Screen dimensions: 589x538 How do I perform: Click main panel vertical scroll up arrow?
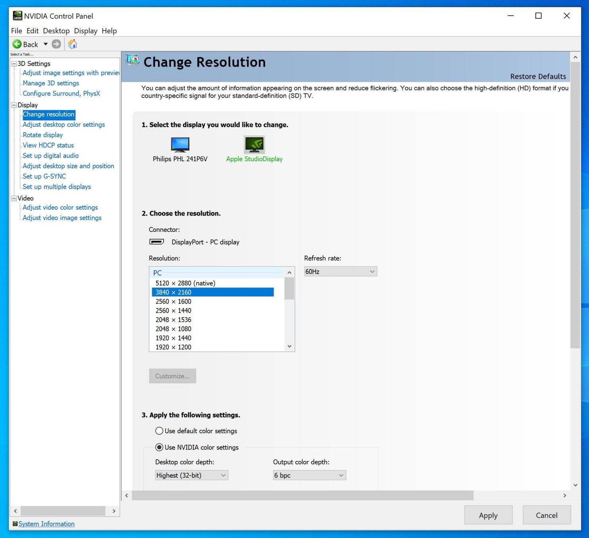coord(575,57)
